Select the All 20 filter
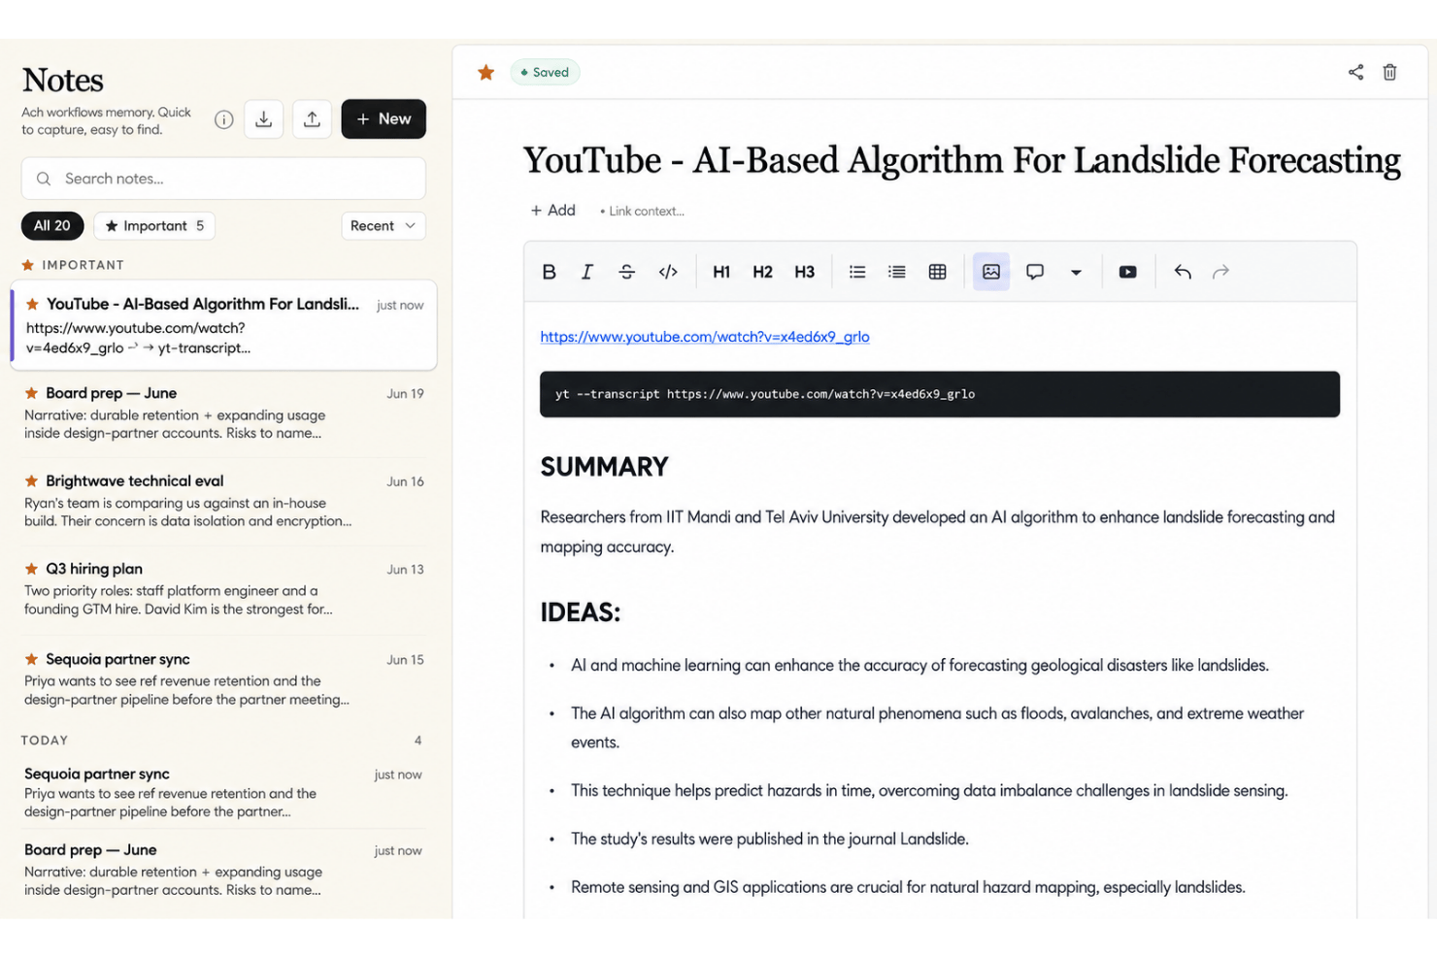The image size is (1437, 958). point(52,226)
